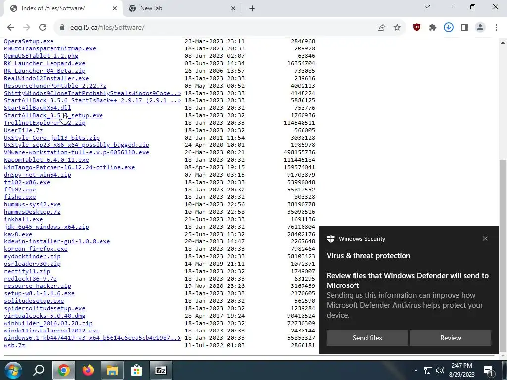
Task: Go back to the previous page
Action: [x=11, y=28]
